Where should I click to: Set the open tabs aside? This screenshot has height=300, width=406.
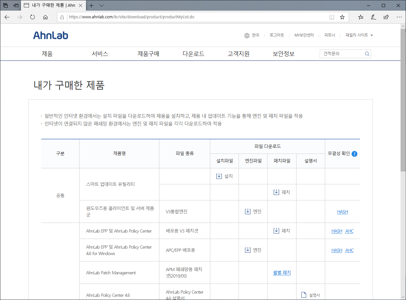[16, 5]
